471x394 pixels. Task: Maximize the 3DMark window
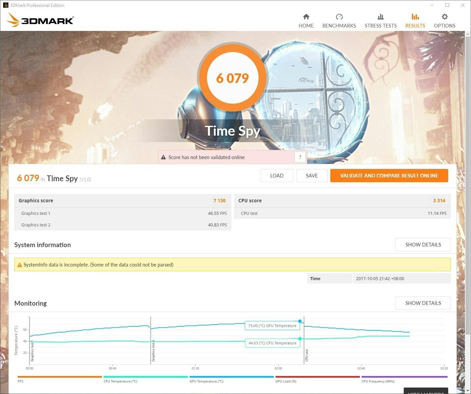click(x=447, y=5)
